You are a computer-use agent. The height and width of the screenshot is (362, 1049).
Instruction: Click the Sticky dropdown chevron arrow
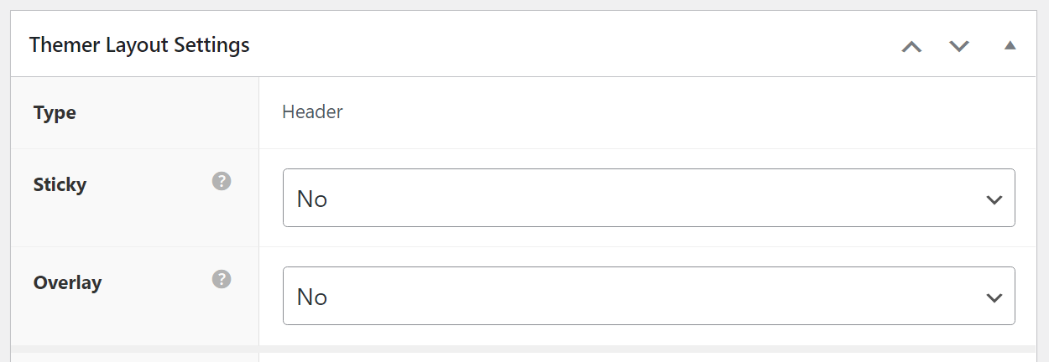(994, 199)
